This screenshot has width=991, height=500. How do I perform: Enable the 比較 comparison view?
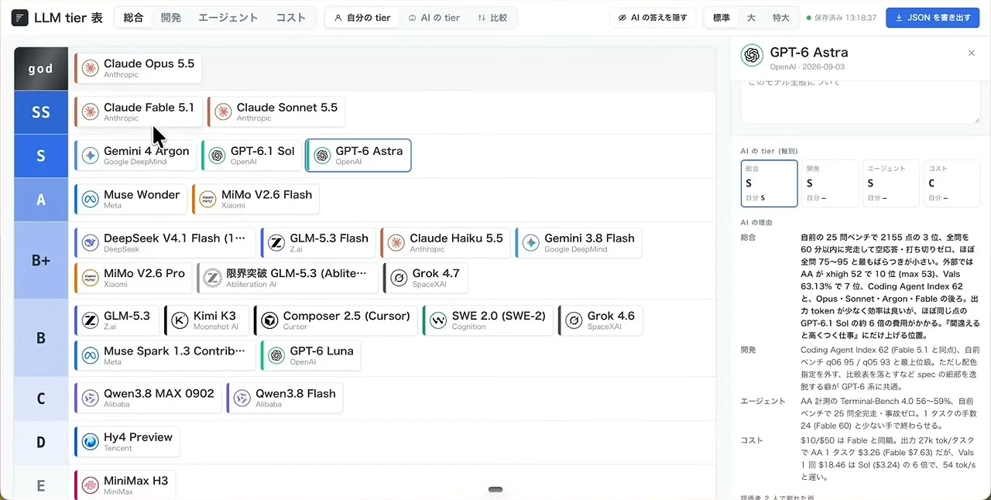(492, 18)
